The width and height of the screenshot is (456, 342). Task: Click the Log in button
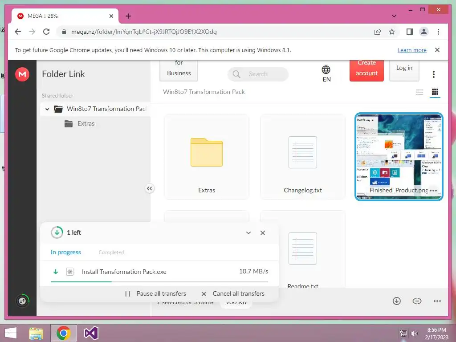(x=404, y=70)
